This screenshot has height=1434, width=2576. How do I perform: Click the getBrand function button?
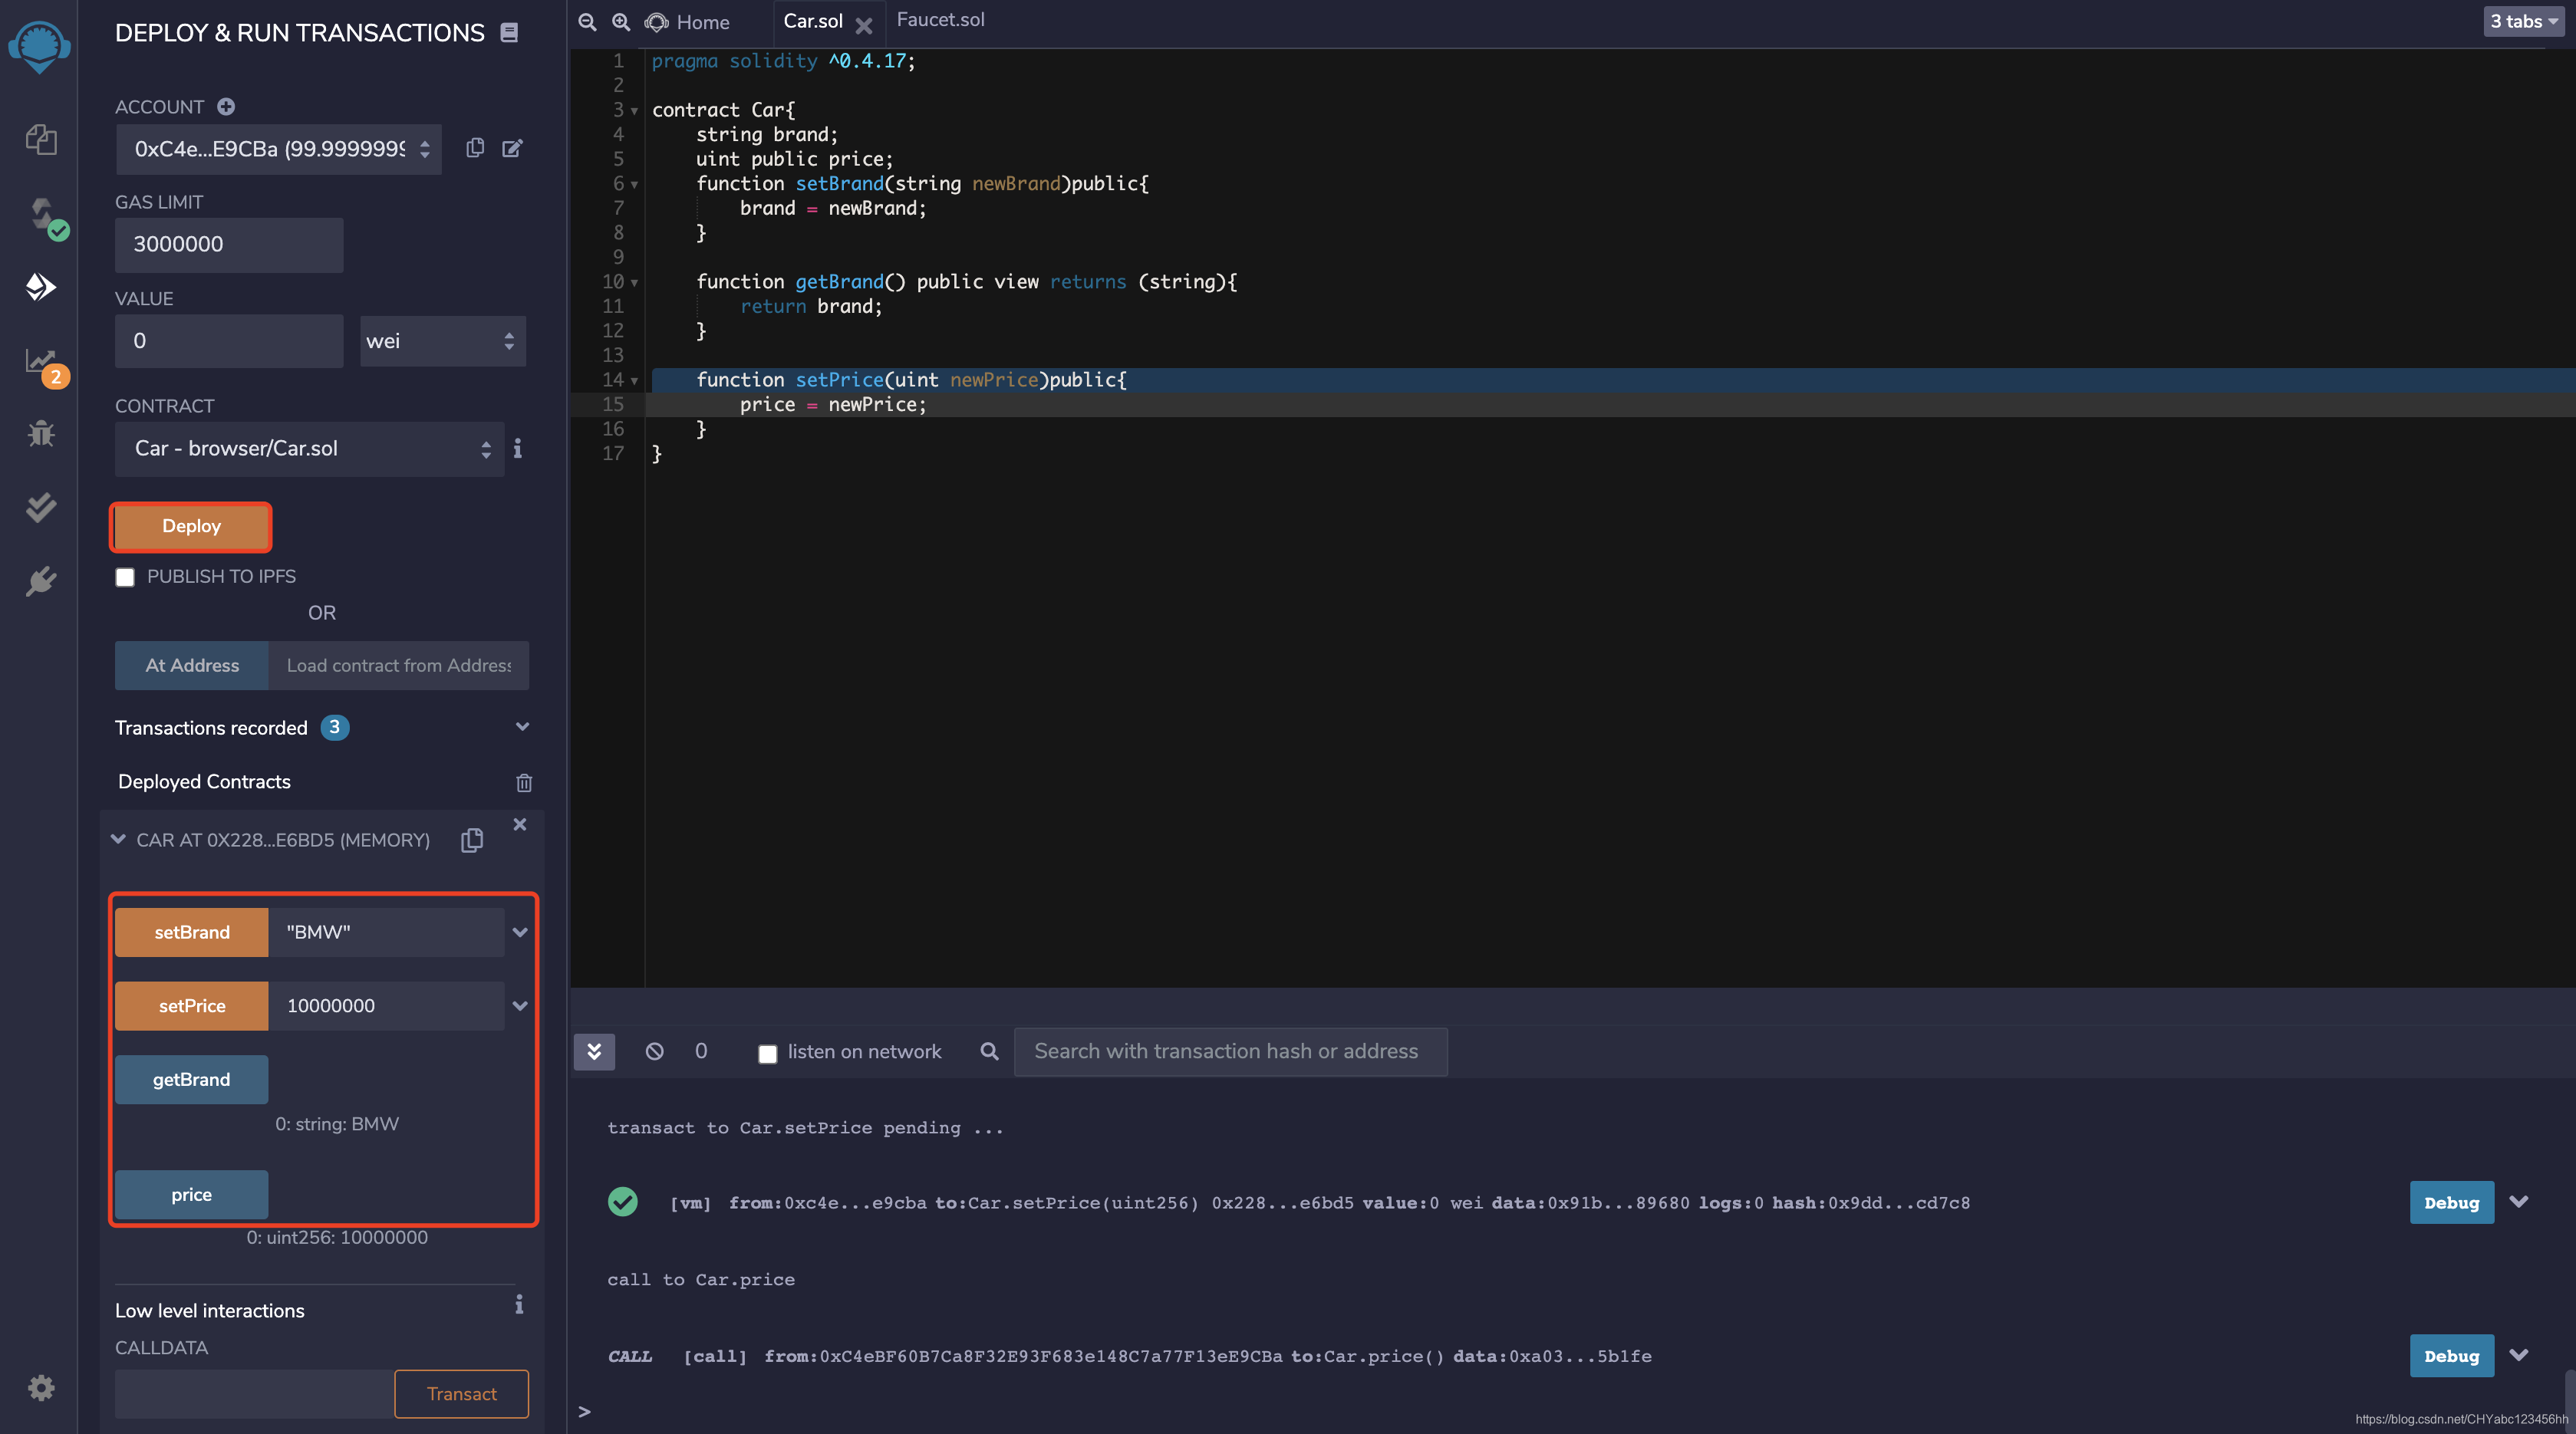click(191, 1079)
